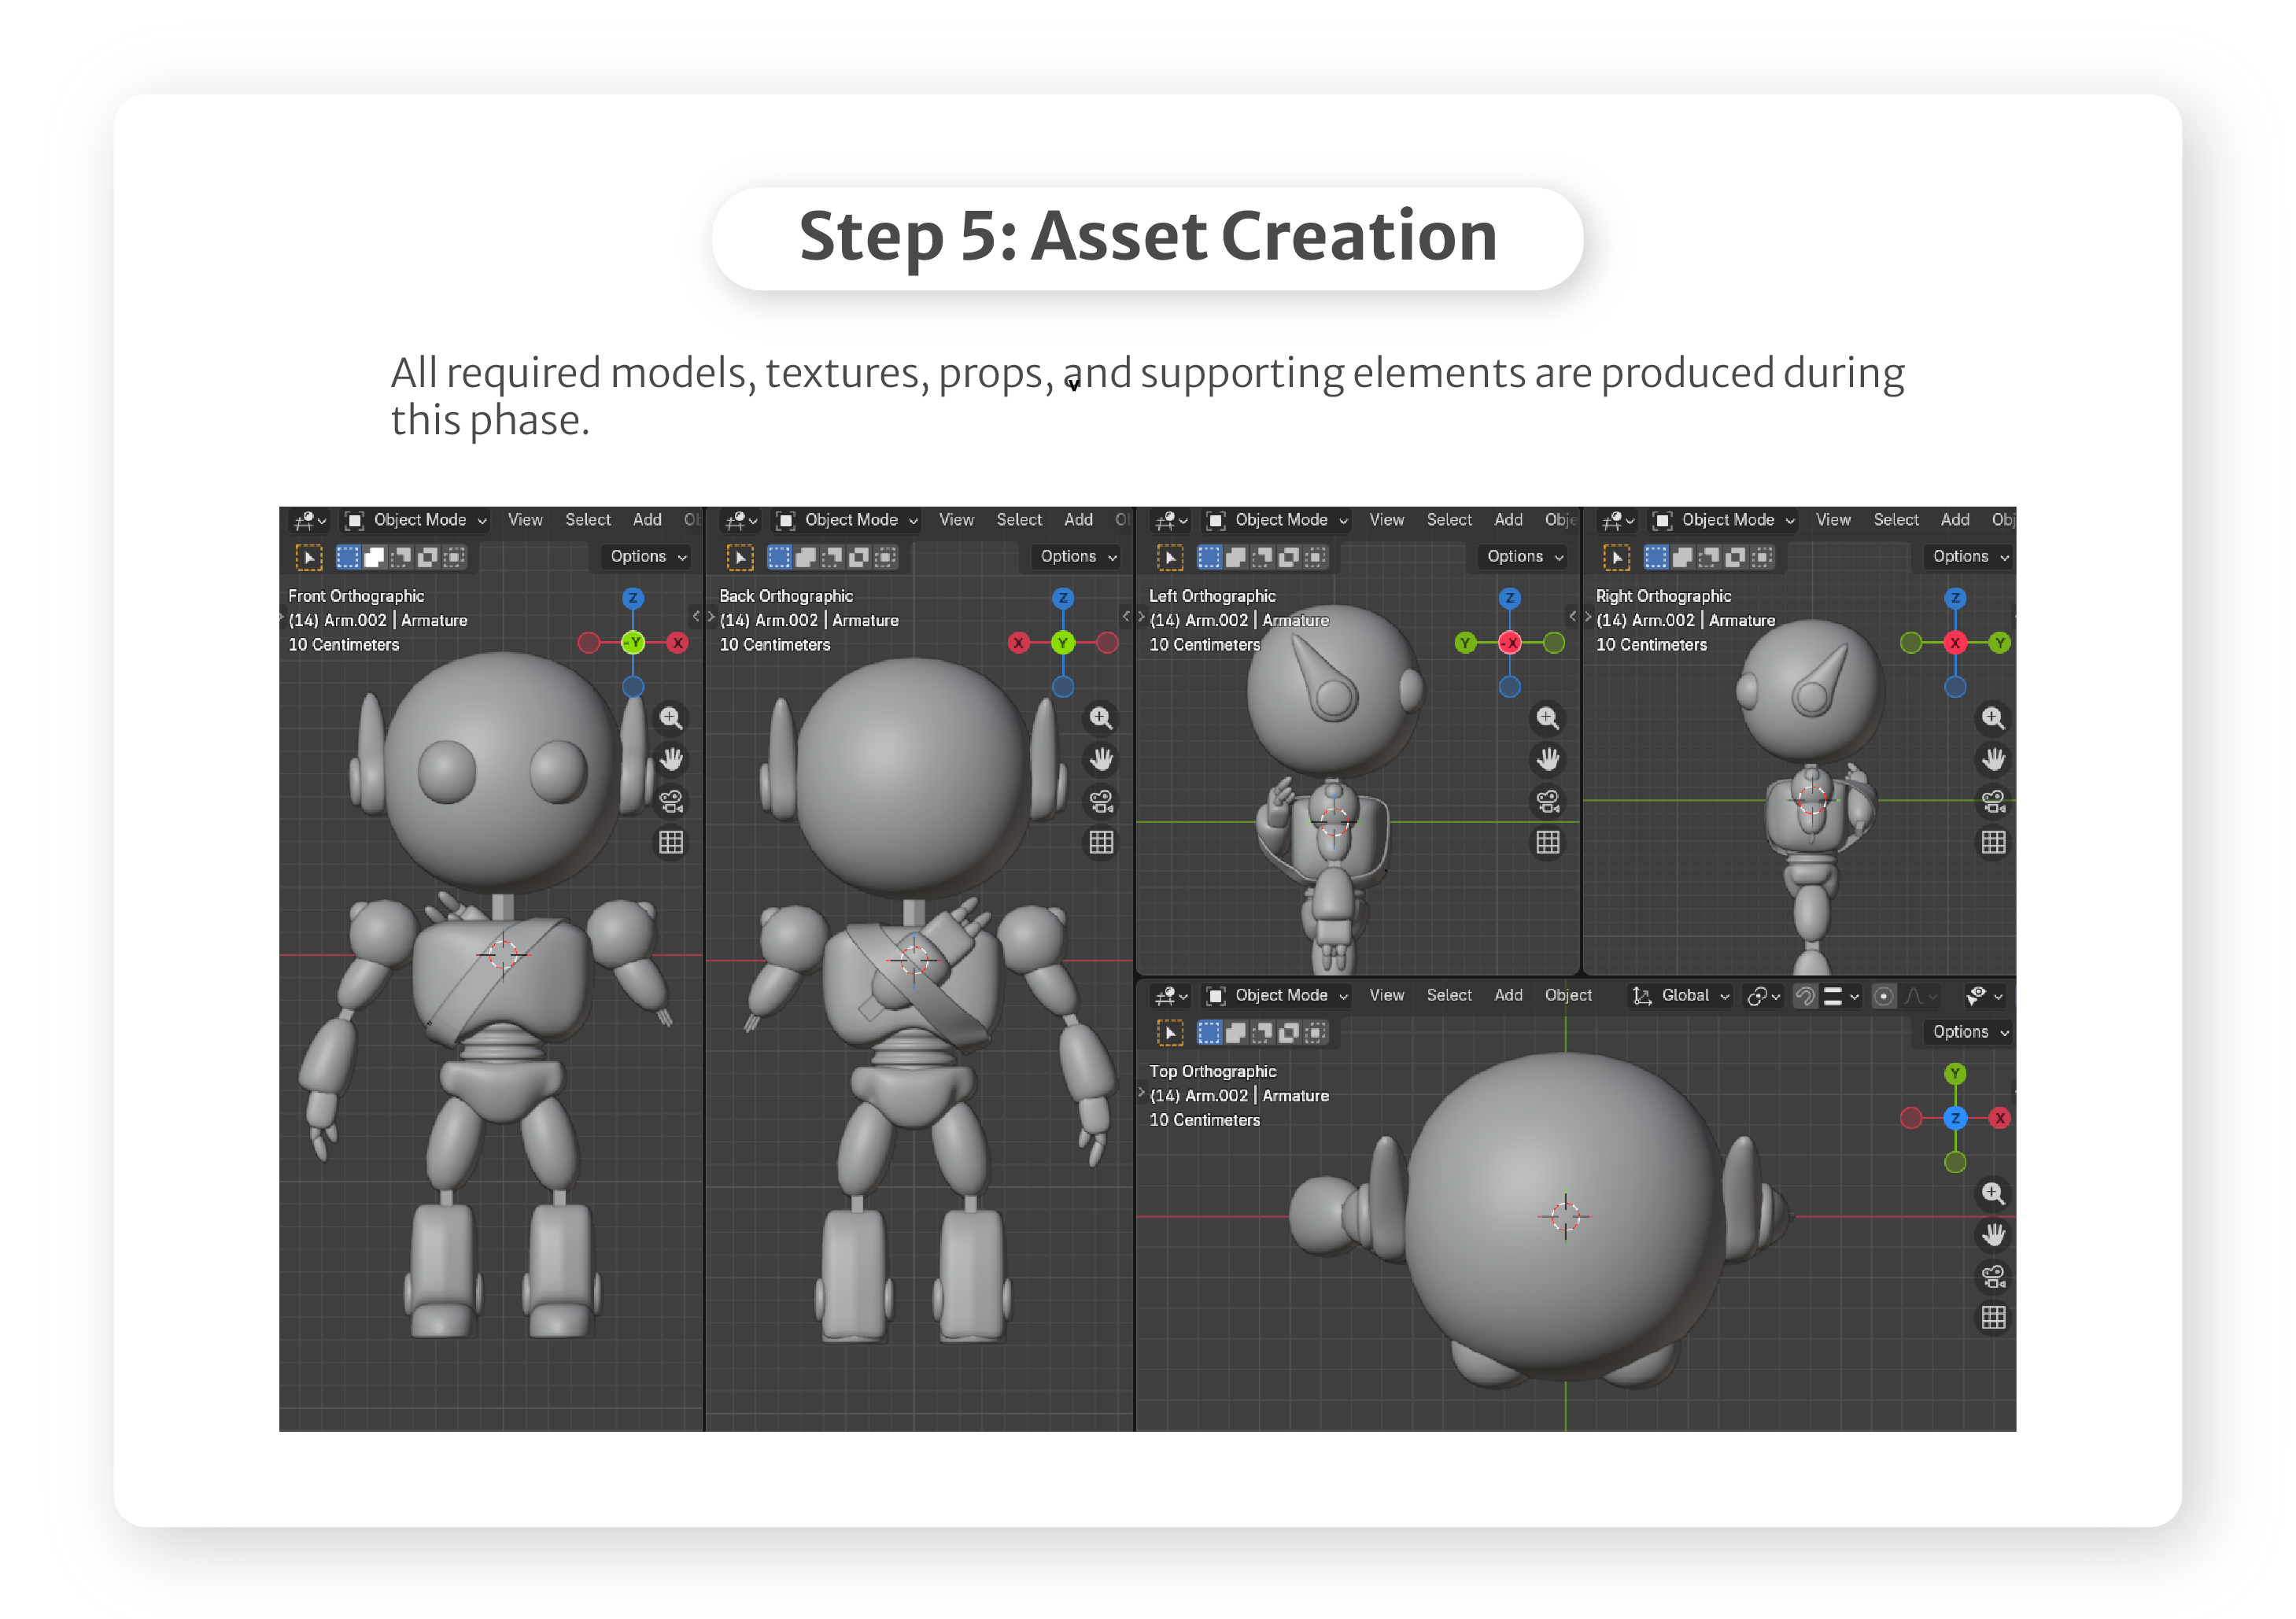This screenshot has width=2296, height=1619.
Task: Click zoom magnifier icon in Front Orthographic viewport
Action: coord(670,717)
